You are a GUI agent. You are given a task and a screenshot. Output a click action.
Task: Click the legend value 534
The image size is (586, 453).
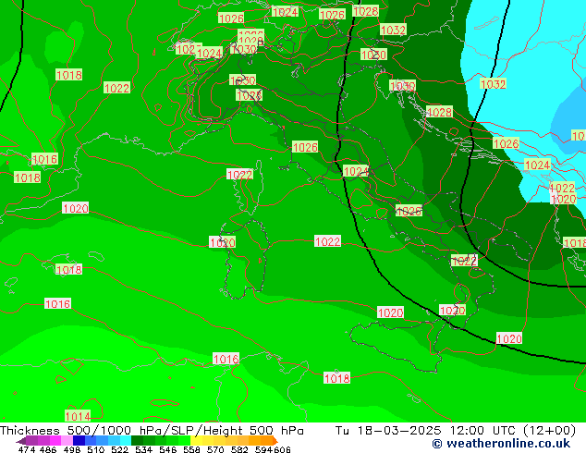tap(144, 449)
